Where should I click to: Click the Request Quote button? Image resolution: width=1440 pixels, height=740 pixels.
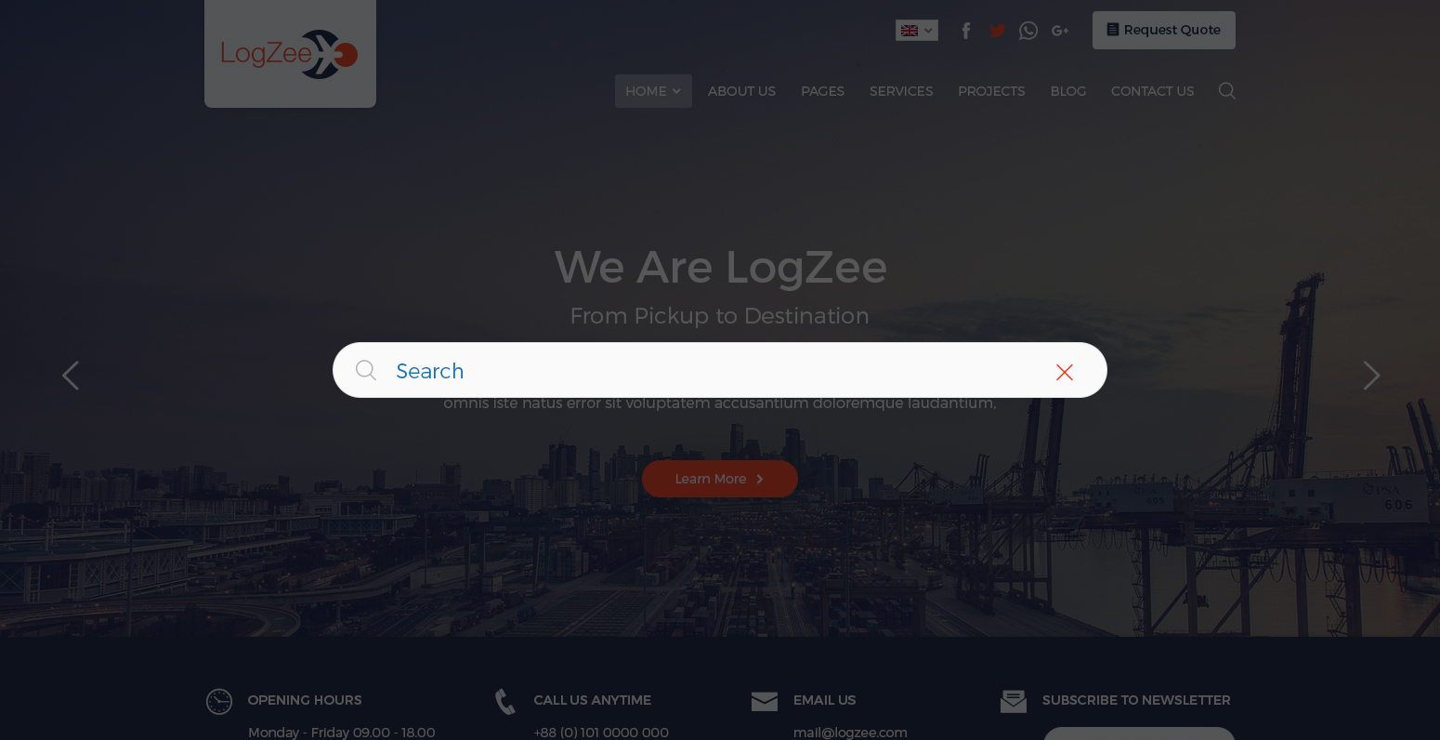1164,30
